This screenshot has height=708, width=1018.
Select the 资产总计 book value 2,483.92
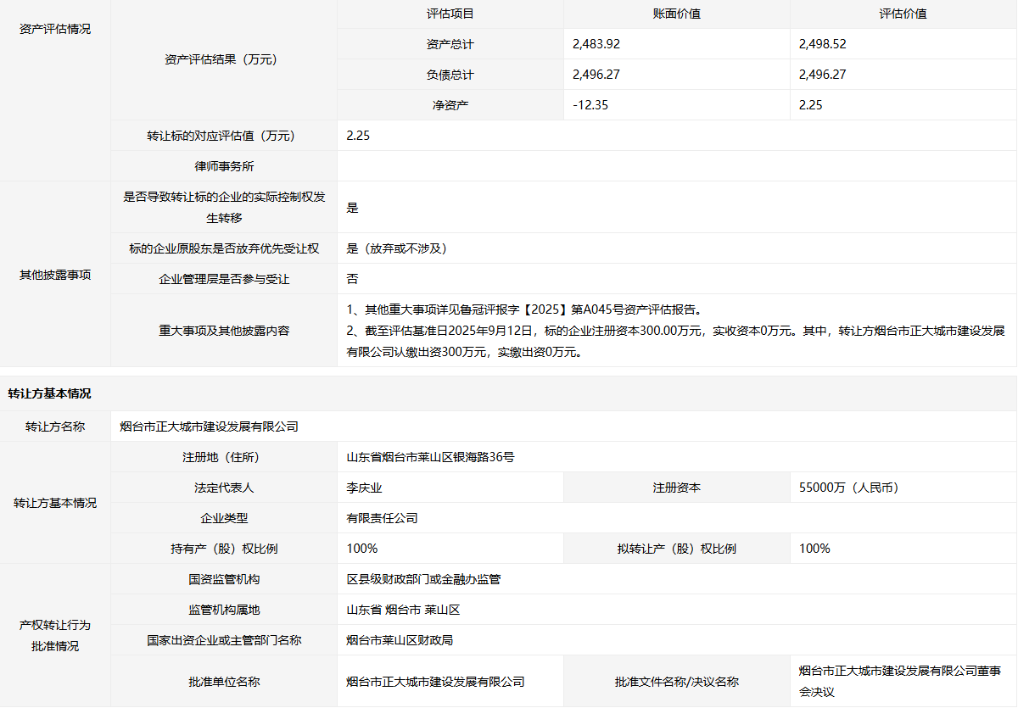coord(602,44)
